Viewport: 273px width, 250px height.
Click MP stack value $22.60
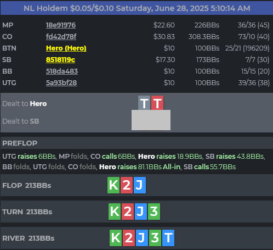tap(164, 25)
